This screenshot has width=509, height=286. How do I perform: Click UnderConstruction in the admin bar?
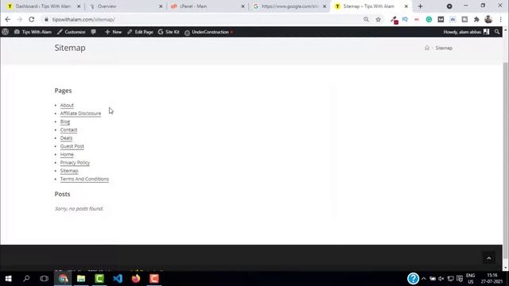coord(208,32)
